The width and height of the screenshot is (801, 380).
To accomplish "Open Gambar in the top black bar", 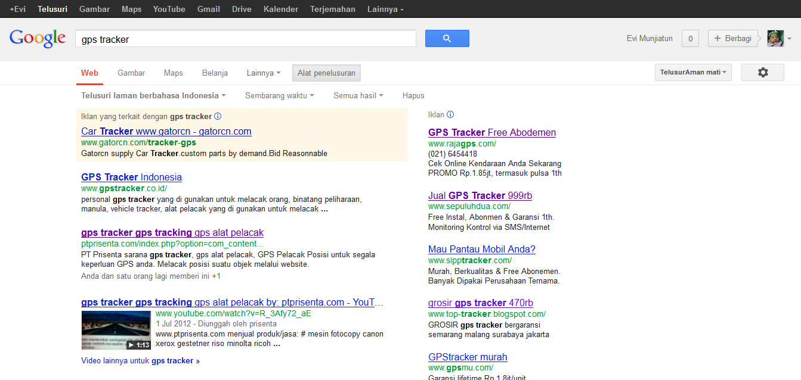I will (94, 9).
